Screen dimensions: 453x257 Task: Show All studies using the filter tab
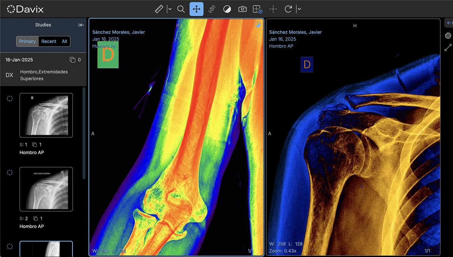pos(64,41)
